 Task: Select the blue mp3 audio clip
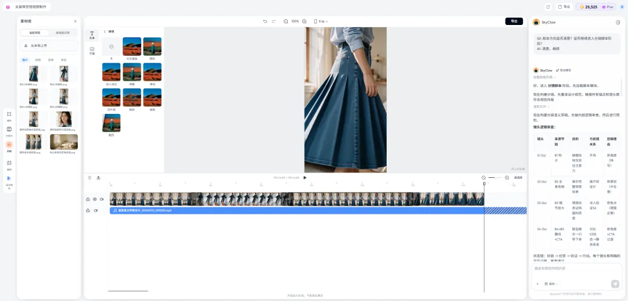tap(297, 210)
